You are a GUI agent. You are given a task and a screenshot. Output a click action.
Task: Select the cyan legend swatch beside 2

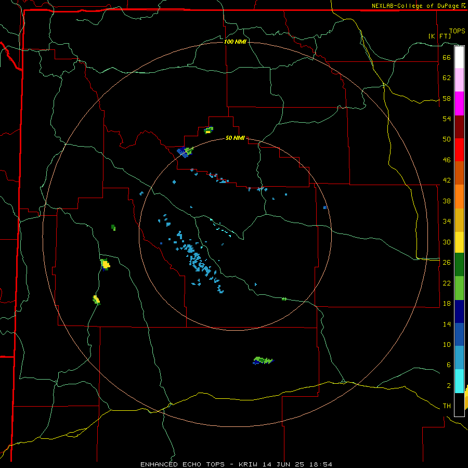[459, 381]
